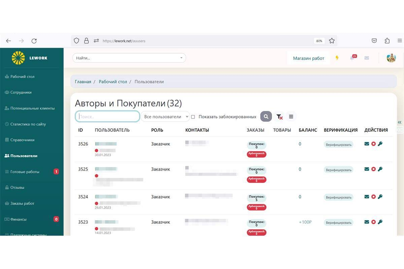Reload the page with refresh icon
This screenshot has height=269, width=404.
34,41
